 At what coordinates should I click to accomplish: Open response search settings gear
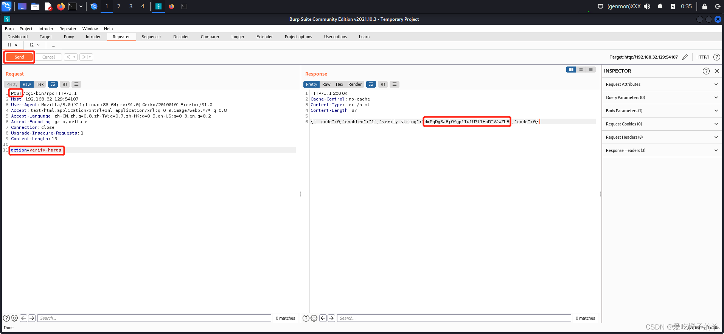314,318
